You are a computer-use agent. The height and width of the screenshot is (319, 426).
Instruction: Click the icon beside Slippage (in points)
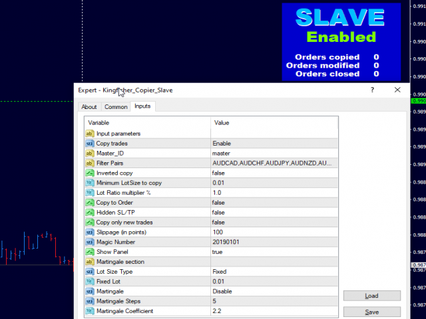pyautogui.click(x=90, y=232)
